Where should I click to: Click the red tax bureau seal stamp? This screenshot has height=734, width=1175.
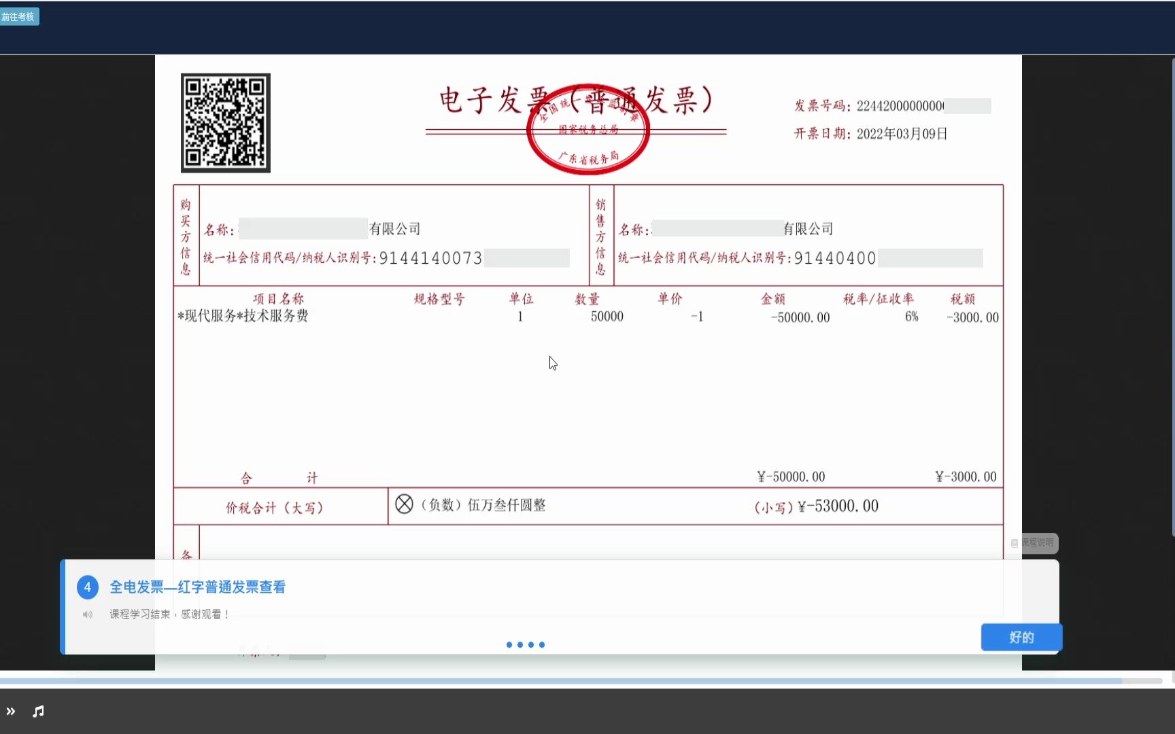pos(588,129)
